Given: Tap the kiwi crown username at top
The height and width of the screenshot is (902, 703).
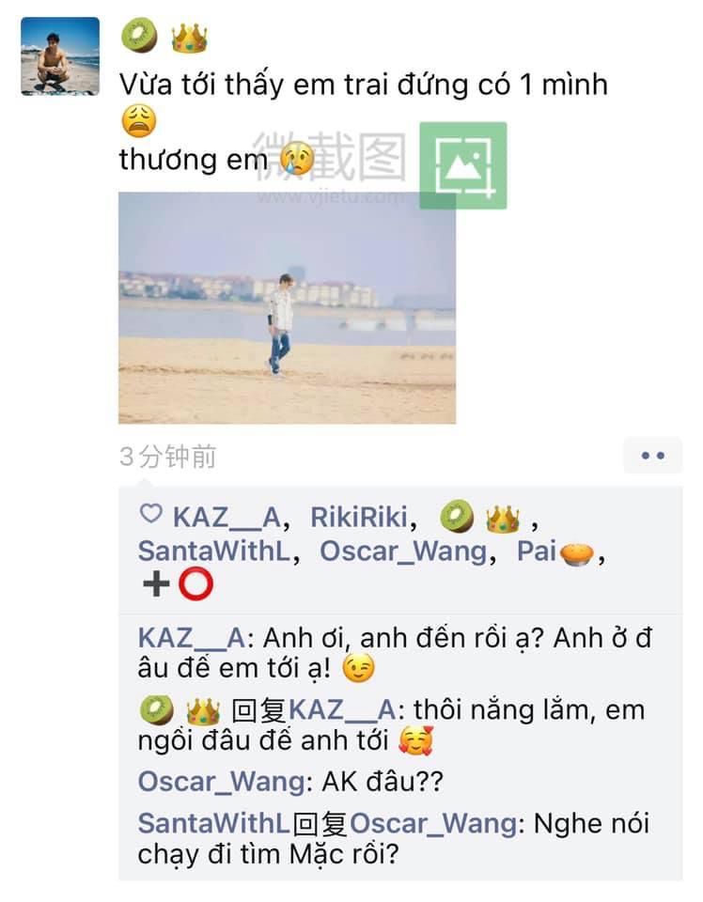Looking at the screenshot, I should 164,37.
